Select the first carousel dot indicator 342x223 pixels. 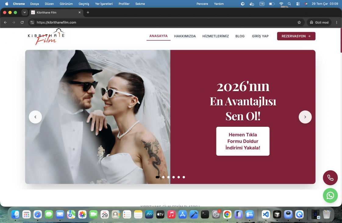[158, 177]
